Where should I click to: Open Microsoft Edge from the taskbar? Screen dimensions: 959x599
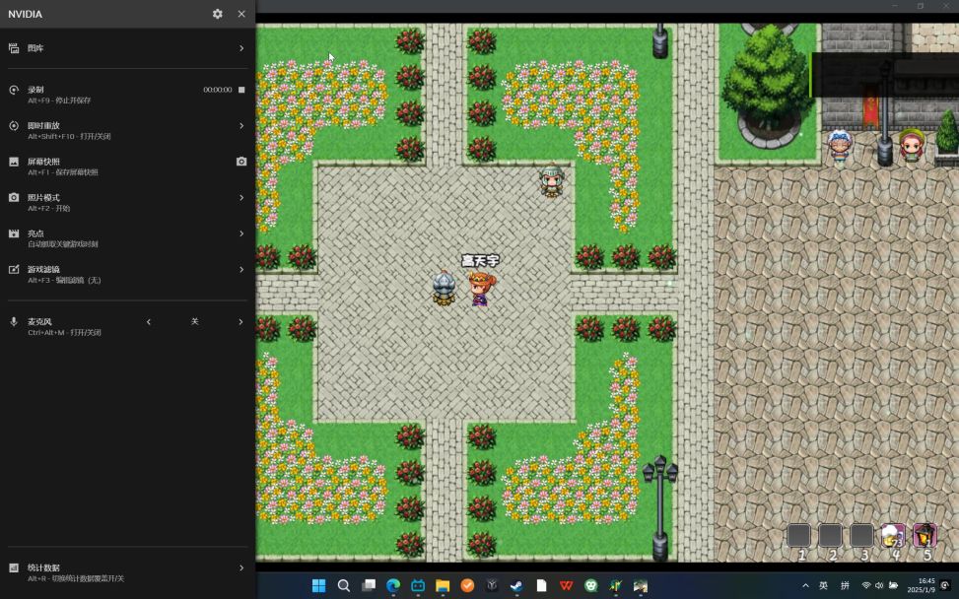tap(393, 585)
